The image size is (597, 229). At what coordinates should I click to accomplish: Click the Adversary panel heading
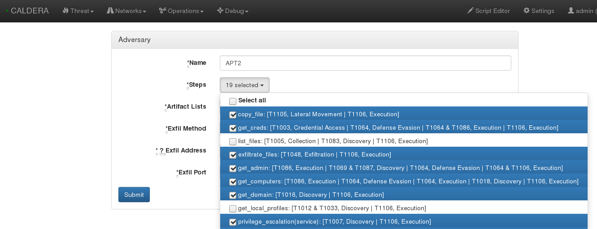(x=315, y=40)
